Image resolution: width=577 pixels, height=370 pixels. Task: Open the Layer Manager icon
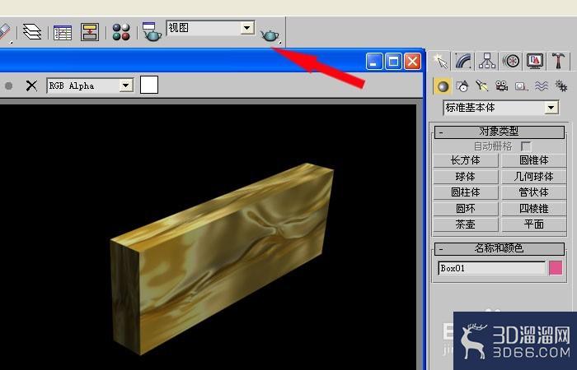click(x=32, y=32)
